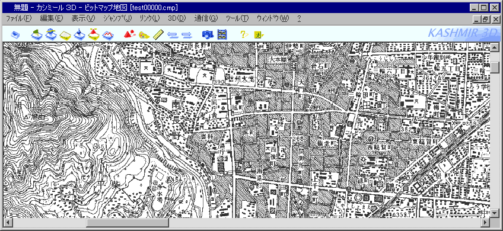Select the palette color settings icon
This screenshot has height=231, width=503.
coord(144,34)
